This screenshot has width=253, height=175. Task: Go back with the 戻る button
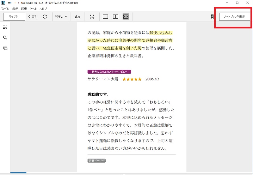point(33,17)
